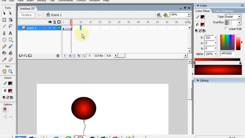Select the Zoom magnifier tool
The image size is (245, 138).
pyautogui.click(x=10, y=71)
